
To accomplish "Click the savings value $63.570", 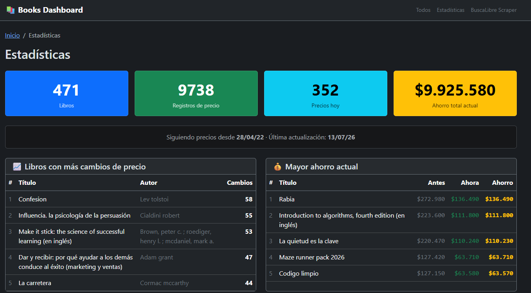I will (x=501, y=274).
